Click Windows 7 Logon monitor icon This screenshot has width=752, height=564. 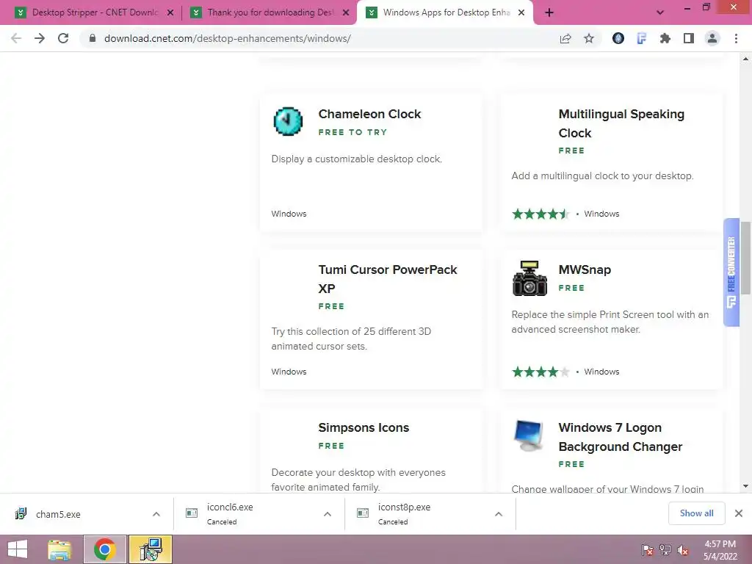529,435
